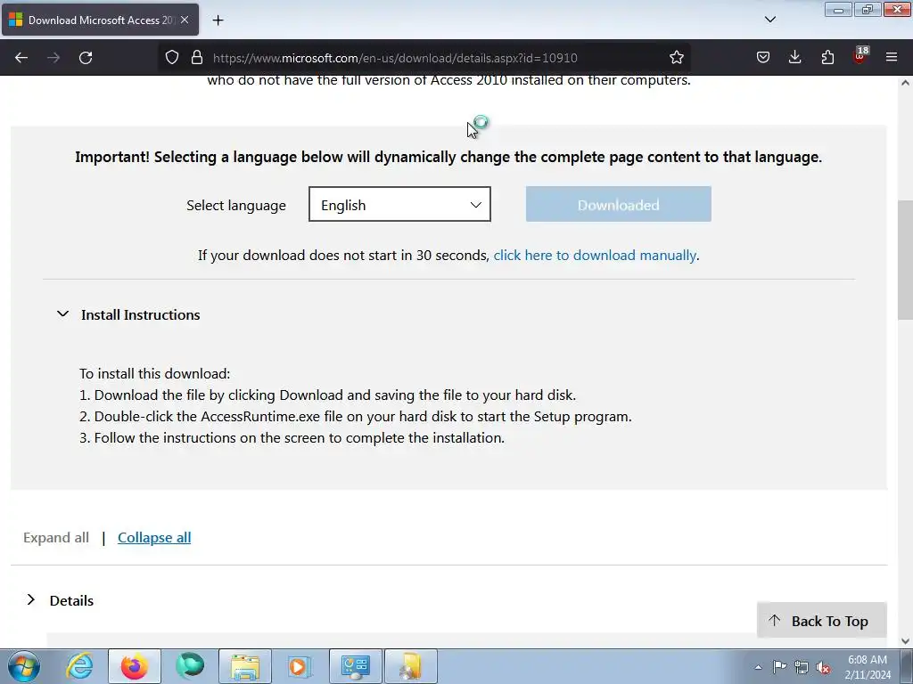Screen dimensions: 913x684
Task: Click the vertical scrollbar thumb
Action: (905, 260)
